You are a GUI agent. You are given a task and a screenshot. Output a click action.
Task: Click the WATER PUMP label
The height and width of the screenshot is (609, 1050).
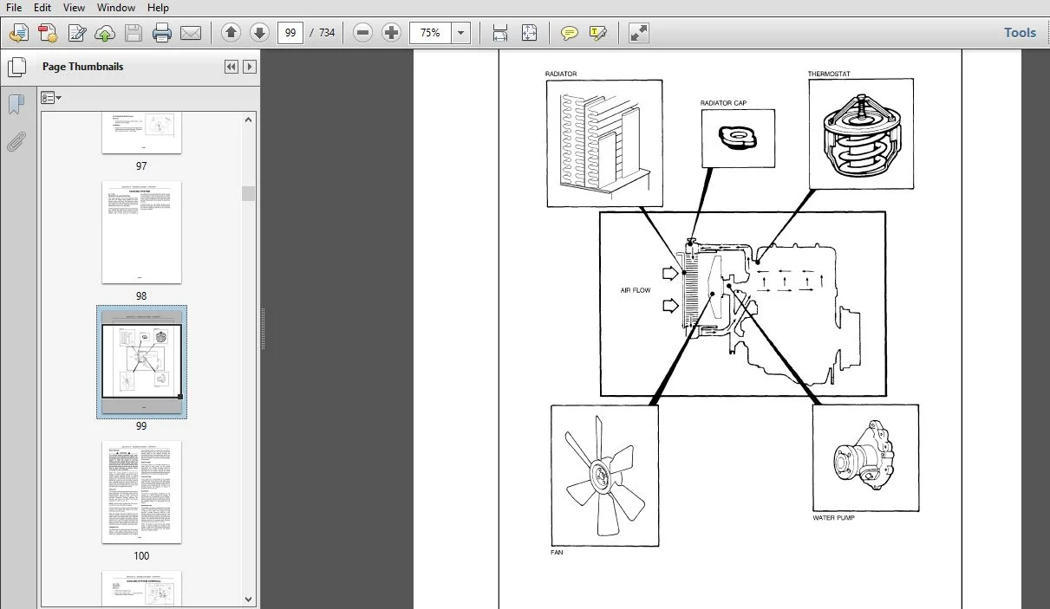pos(833,518)
